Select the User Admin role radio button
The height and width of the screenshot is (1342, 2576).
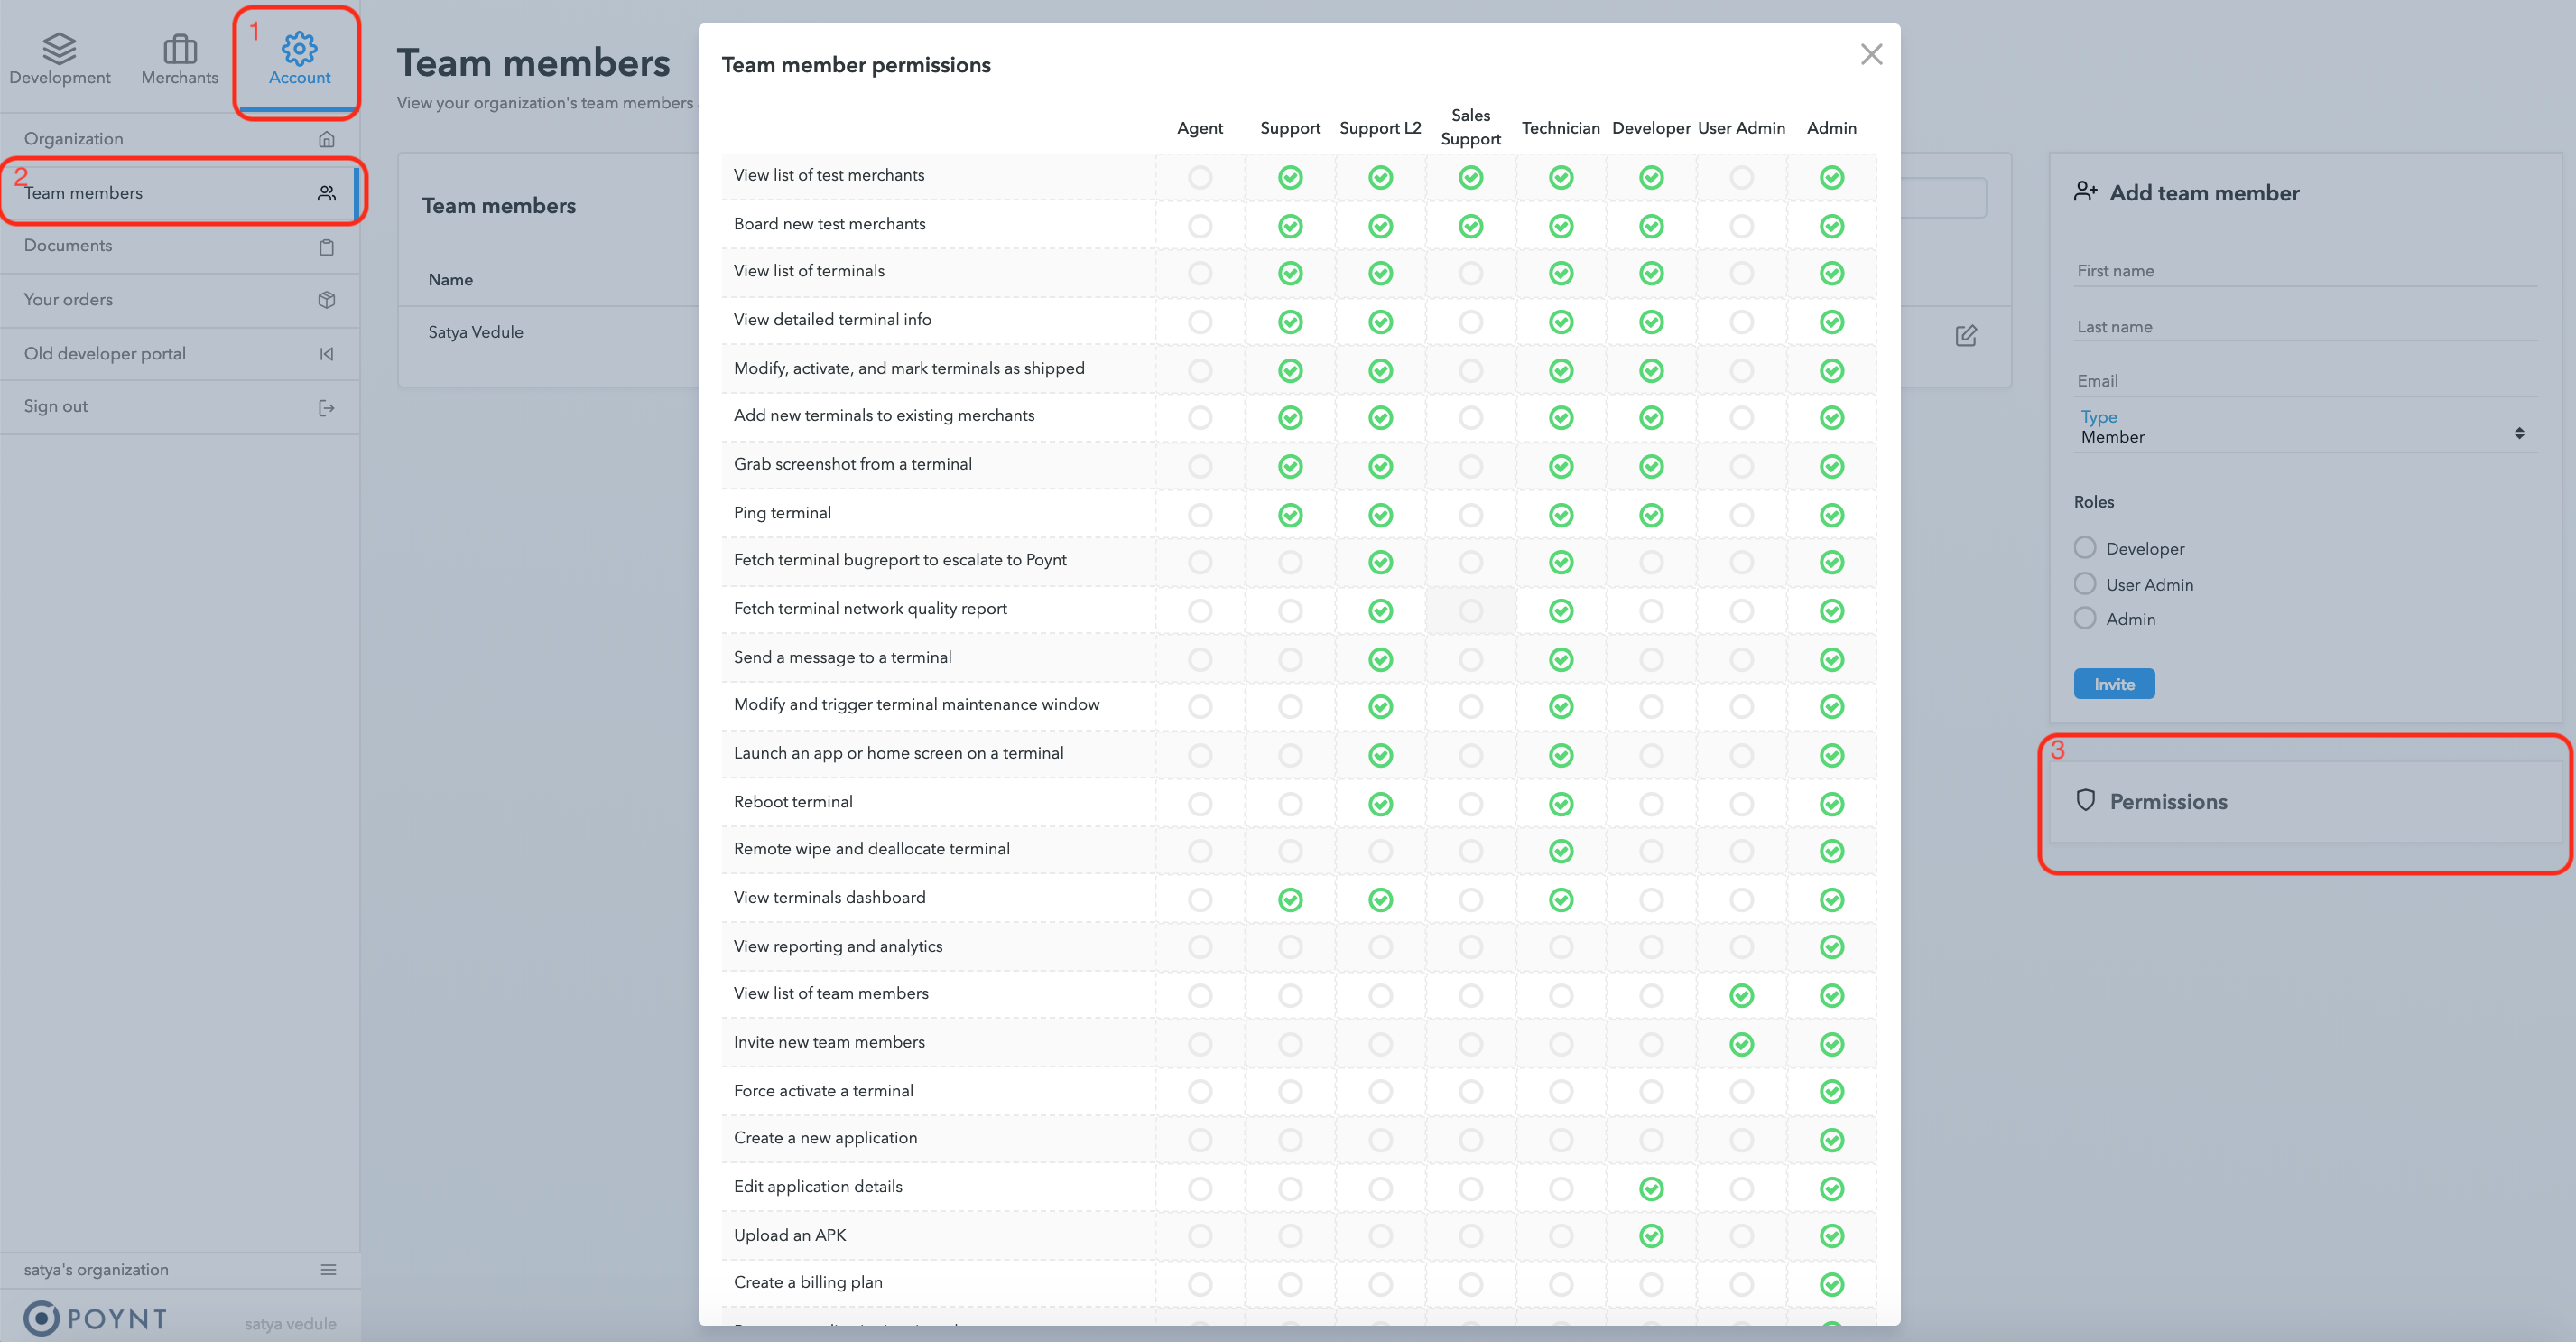pos(2085,583)
